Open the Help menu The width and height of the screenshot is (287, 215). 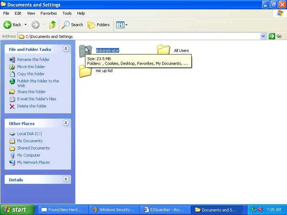[81, 13]
